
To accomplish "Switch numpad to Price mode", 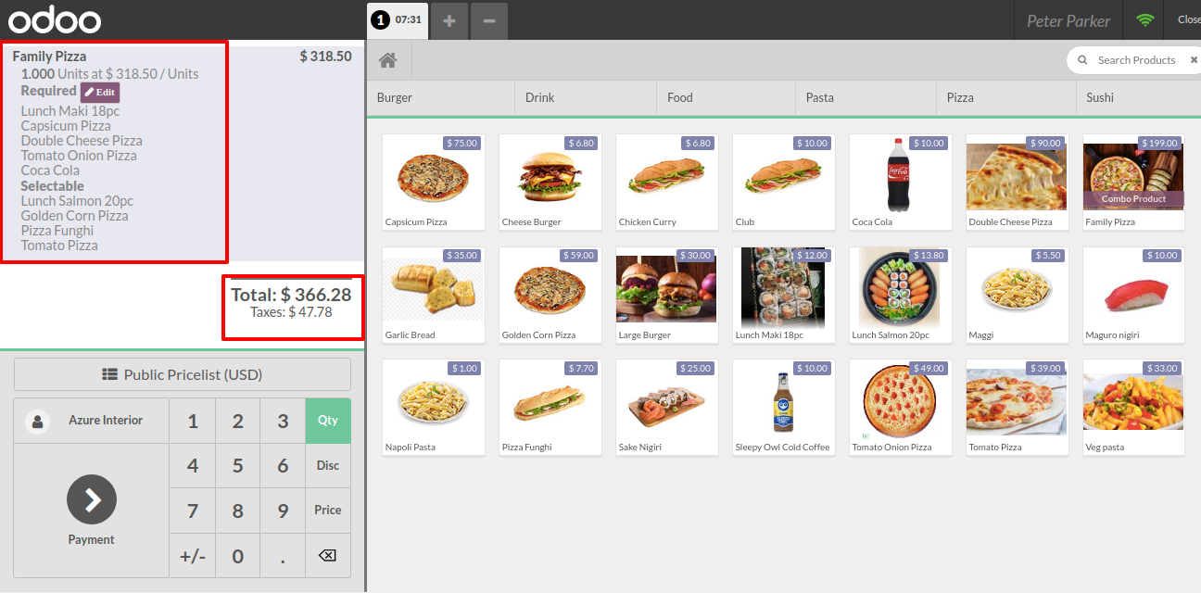I will coord(328,511).
